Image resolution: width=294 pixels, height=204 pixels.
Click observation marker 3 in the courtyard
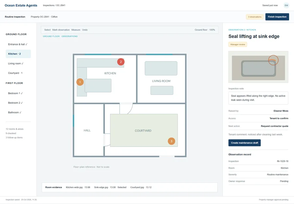click(171, 141)
